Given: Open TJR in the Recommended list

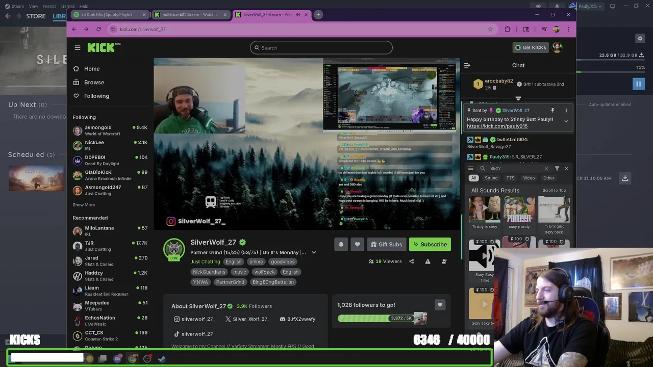Looking at the screenshot, I should point(110,246).
